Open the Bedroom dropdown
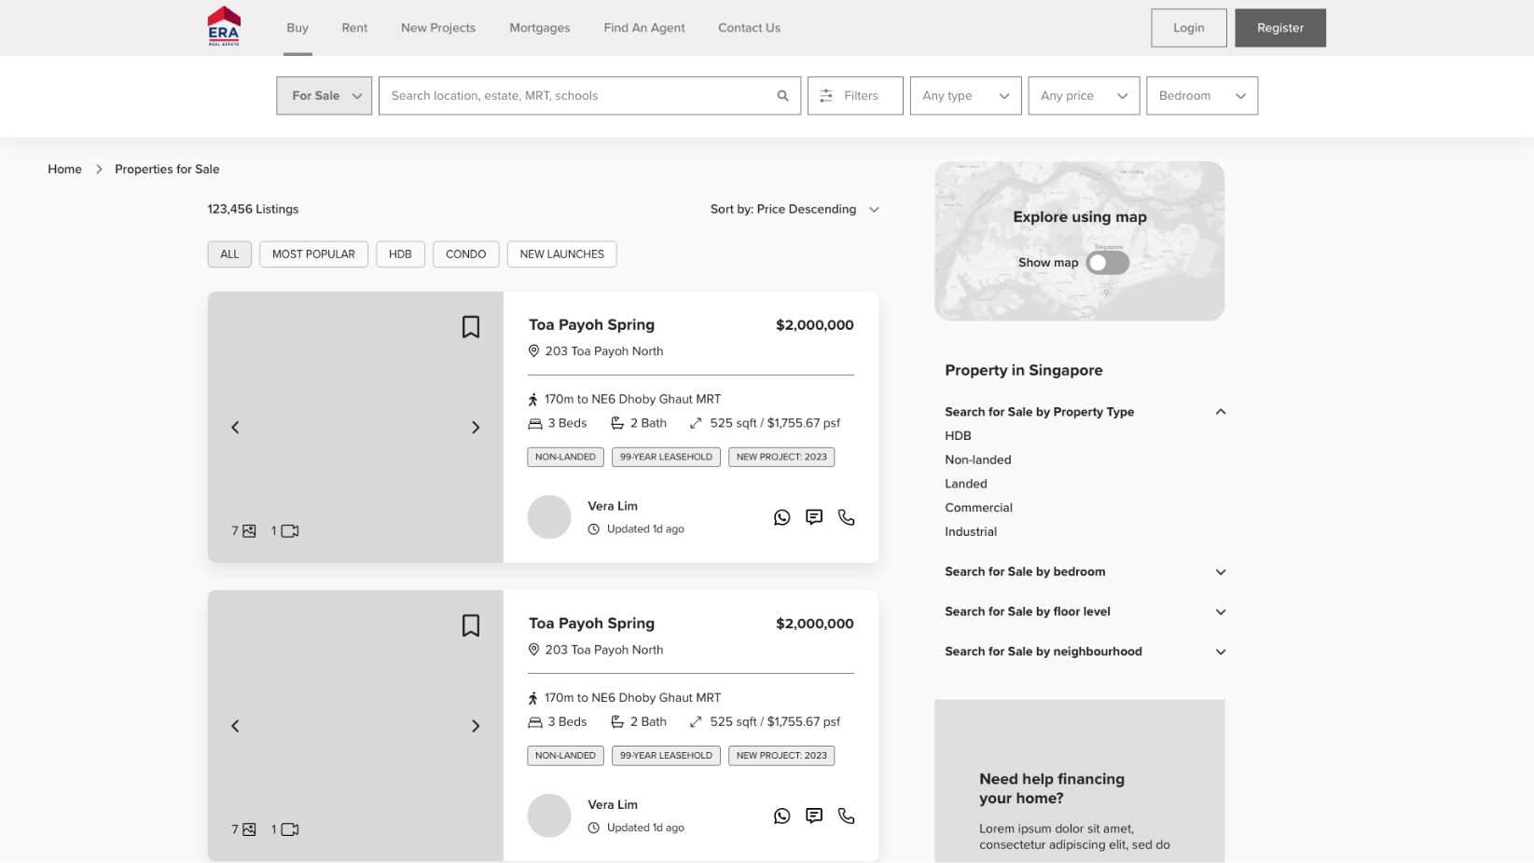The height and width of the screenshot is (863, 1534). point(1202,96)
